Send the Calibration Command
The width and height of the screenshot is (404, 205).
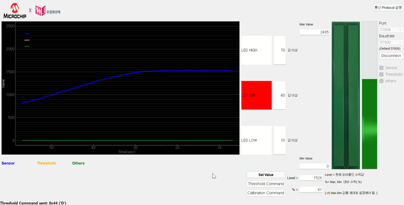(x=266, y=193)
